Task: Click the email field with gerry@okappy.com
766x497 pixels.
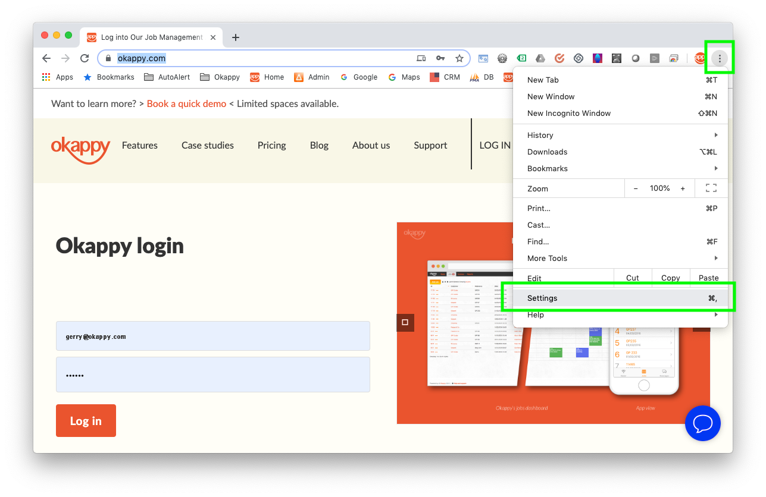Action: point(213,336)
